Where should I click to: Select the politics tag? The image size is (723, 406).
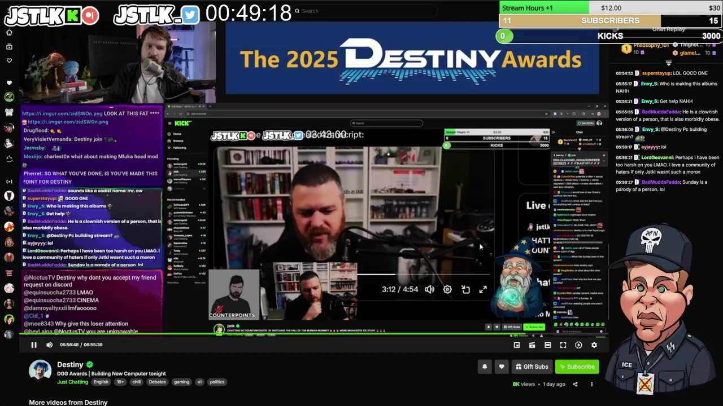[x=217, y=382]
